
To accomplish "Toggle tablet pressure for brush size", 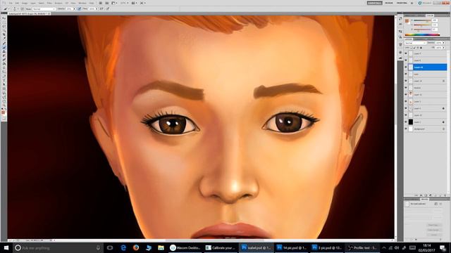I will [x=108, y=9].
